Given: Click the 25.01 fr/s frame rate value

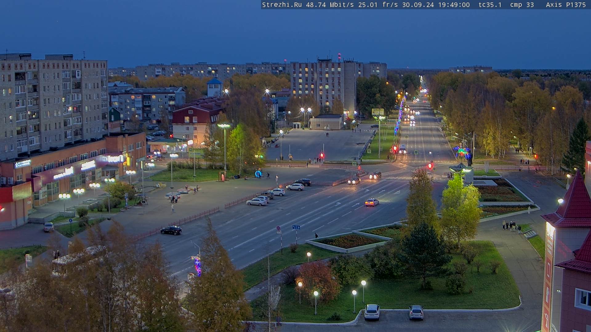Looking at the screenshot, I should click(378, 5).
